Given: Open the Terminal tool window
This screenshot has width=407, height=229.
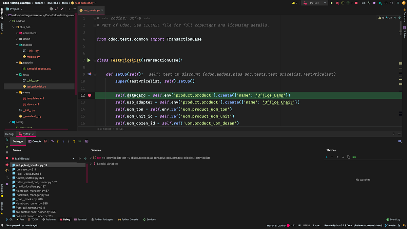Looking at the screenshot, I should [x=80, y=220].
